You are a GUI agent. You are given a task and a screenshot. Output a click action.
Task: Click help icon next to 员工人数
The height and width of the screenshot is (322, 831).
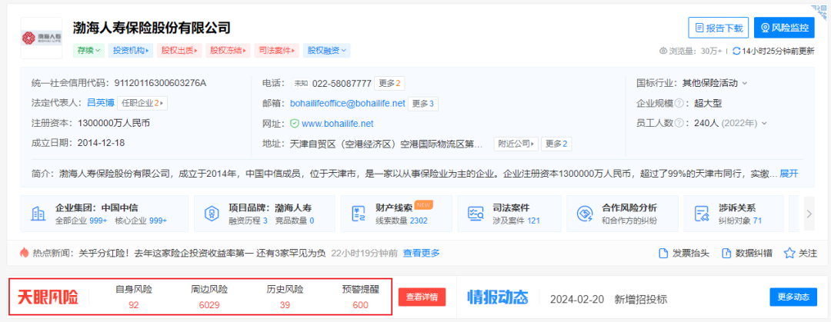coord(679,124)
